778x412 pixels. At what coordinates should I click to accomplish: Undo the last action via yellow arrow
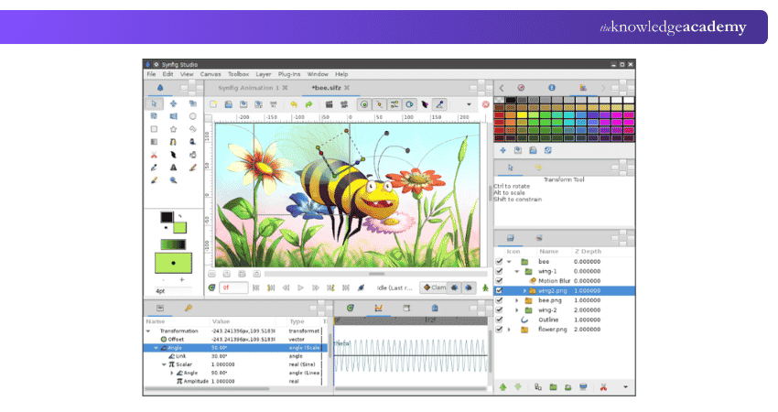294,104
